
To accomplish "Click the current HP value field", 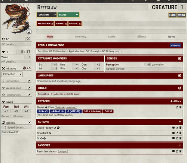I will pyautogui.click(x=20, y=52).
